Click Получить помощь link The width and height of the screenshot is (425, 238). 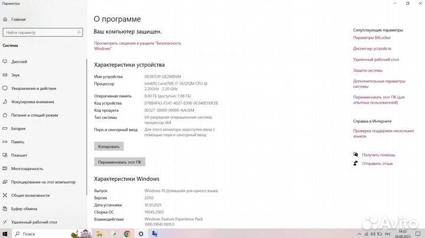(x=378, y=155)
